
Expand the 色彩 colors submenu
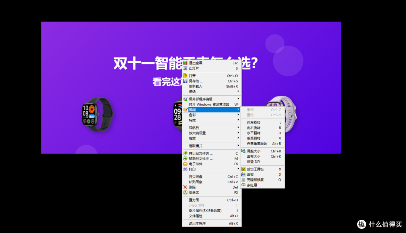(x=212, y=115)
